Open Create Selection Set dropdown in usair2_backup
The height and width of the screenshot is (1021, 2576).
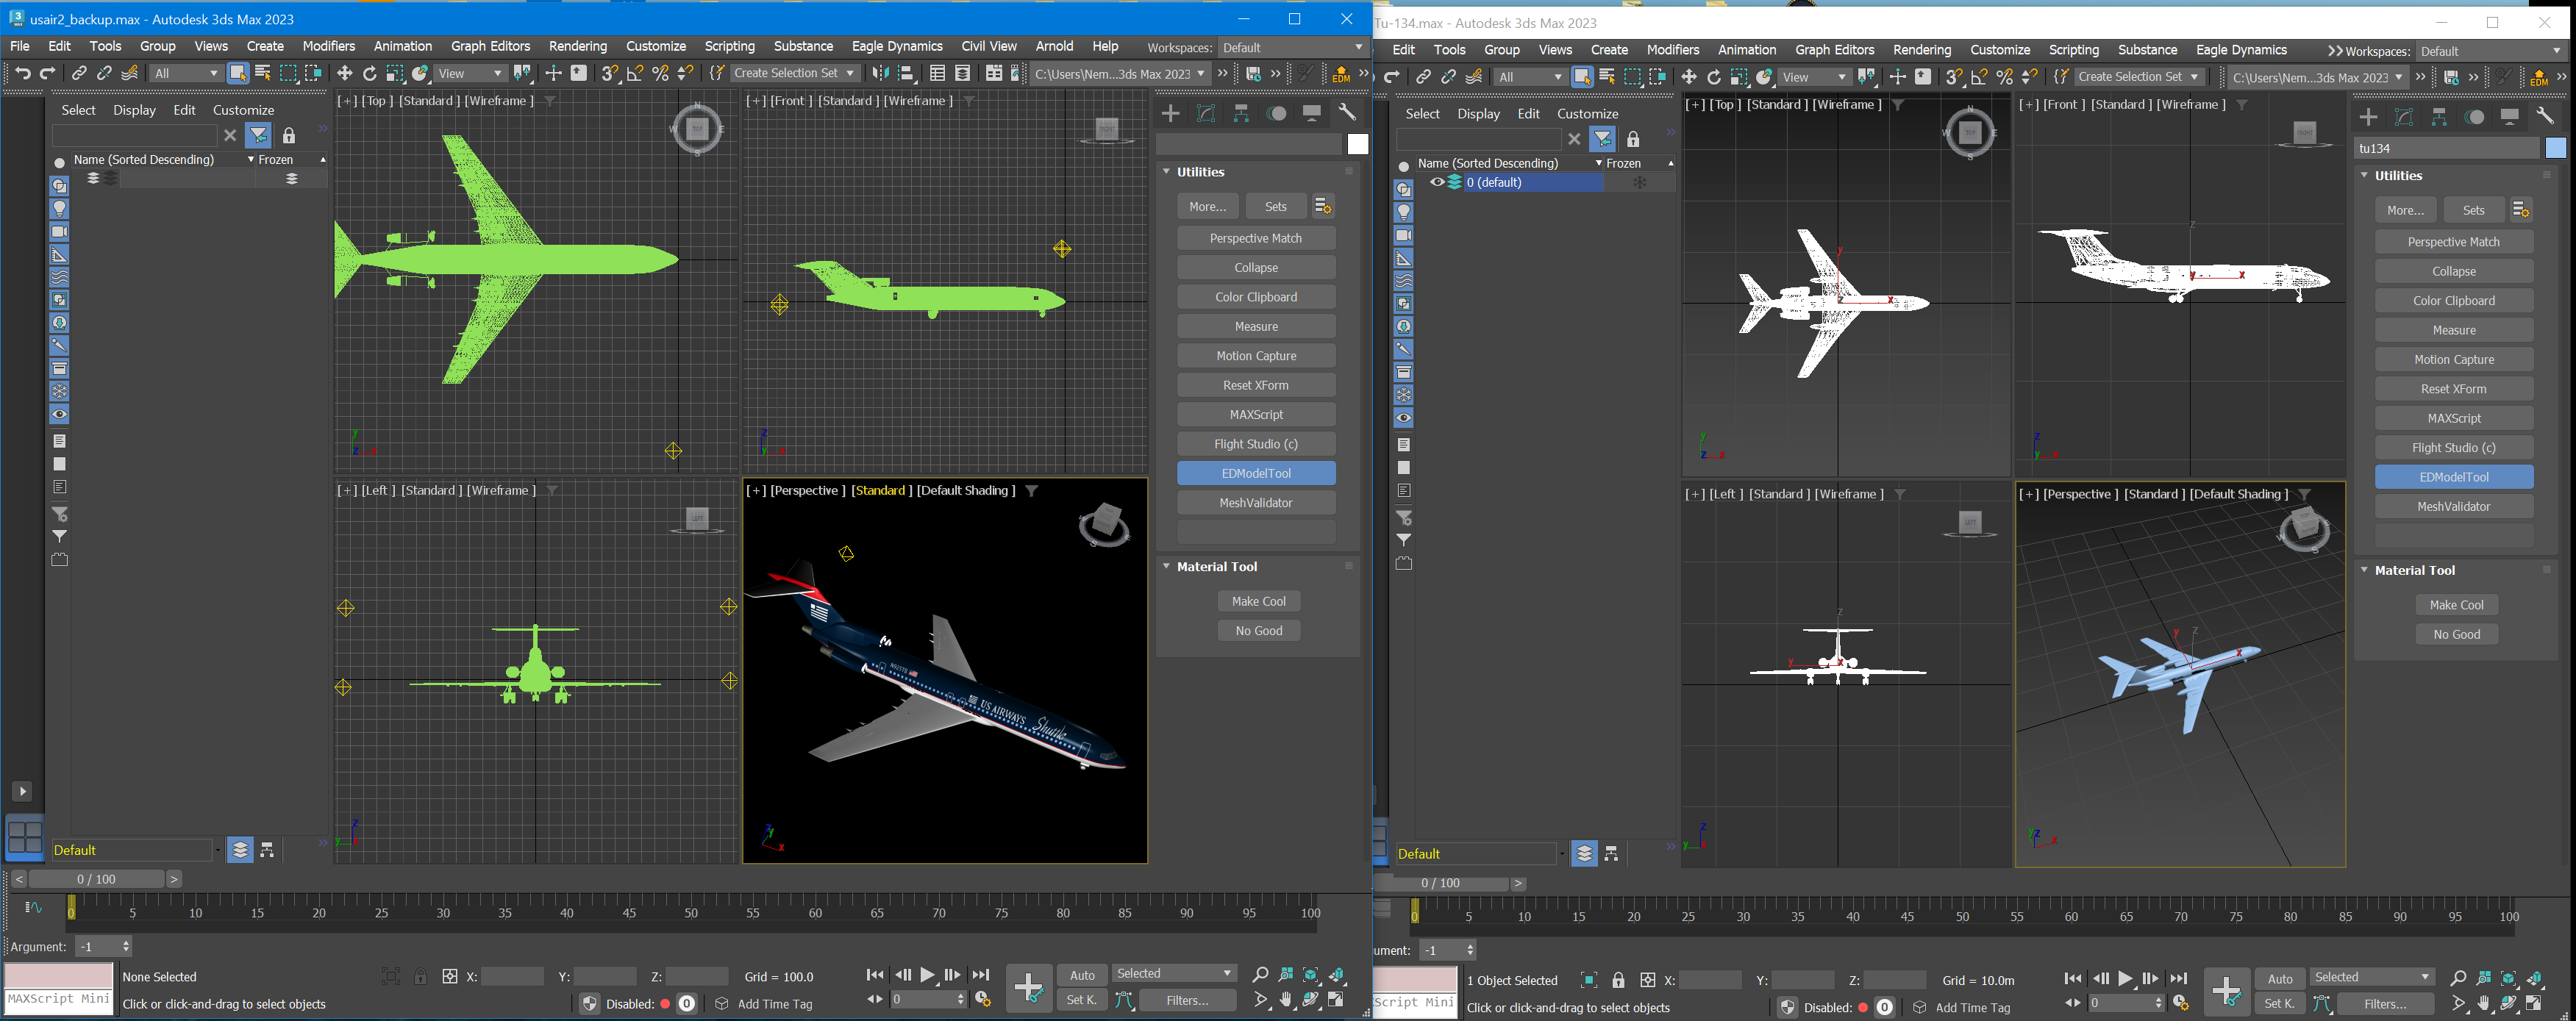click(x=794, y=73)
